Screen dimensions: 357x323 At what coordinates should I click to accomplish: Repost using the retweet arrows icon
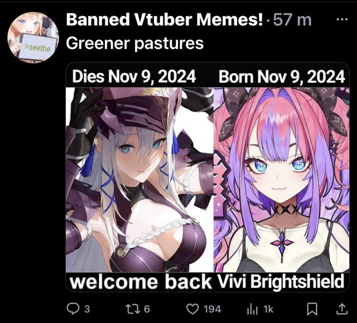[x=133, y=309]
